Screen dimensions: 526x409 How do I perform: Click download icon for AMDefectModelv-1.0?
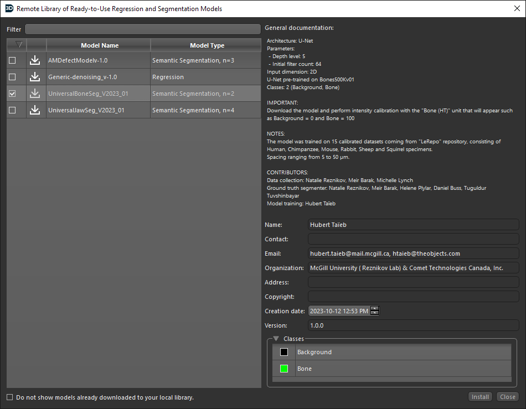pyautogui.click(x=35, y=60)
